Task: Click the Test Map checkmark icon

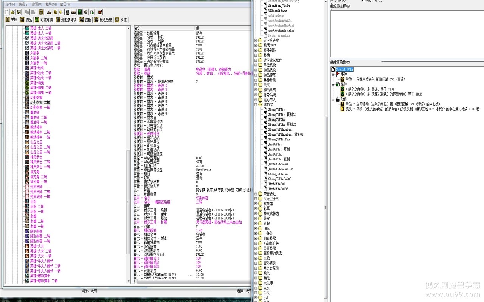Action: pyautogui.click(x=100, y=12)
